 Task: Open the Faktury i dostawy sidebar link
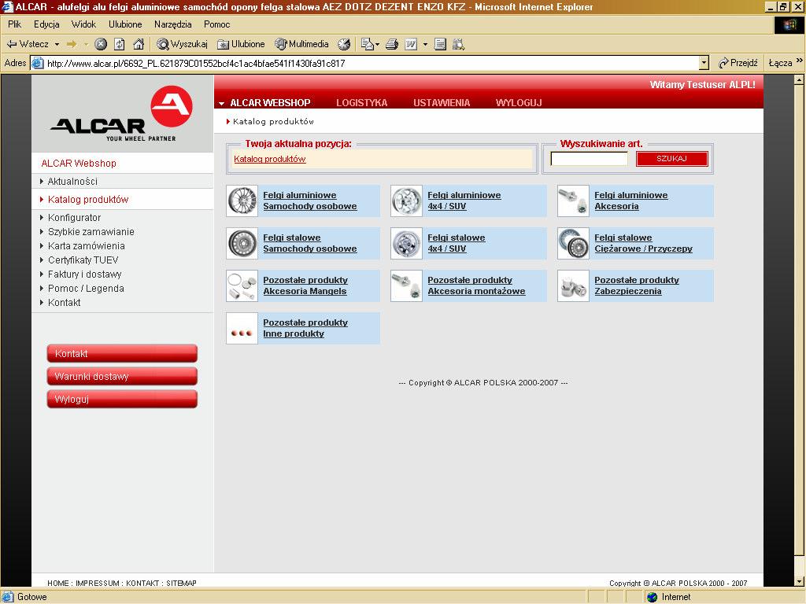(84, 274)
